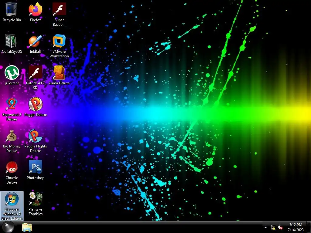Click the Show desktop strip
311x233 pixels.
tap(309, 227)
